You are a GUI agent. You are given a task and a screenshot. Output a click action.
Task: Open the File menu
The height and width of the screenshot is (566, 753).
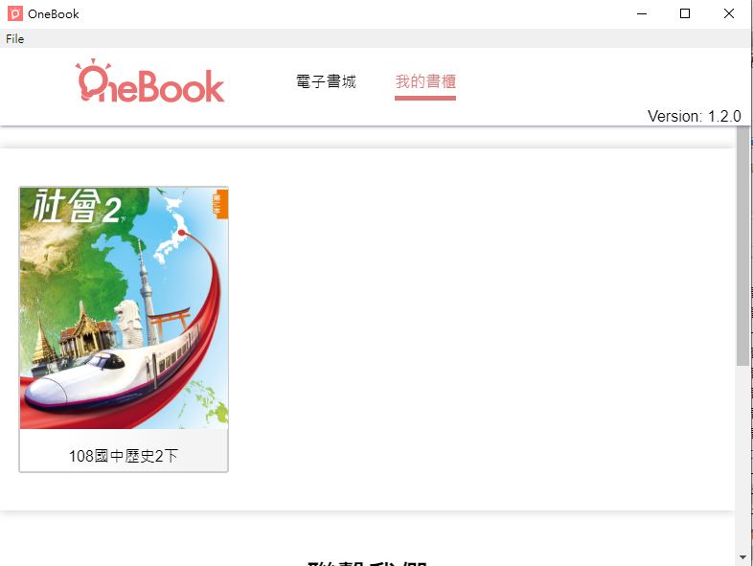tap(15, 39)
